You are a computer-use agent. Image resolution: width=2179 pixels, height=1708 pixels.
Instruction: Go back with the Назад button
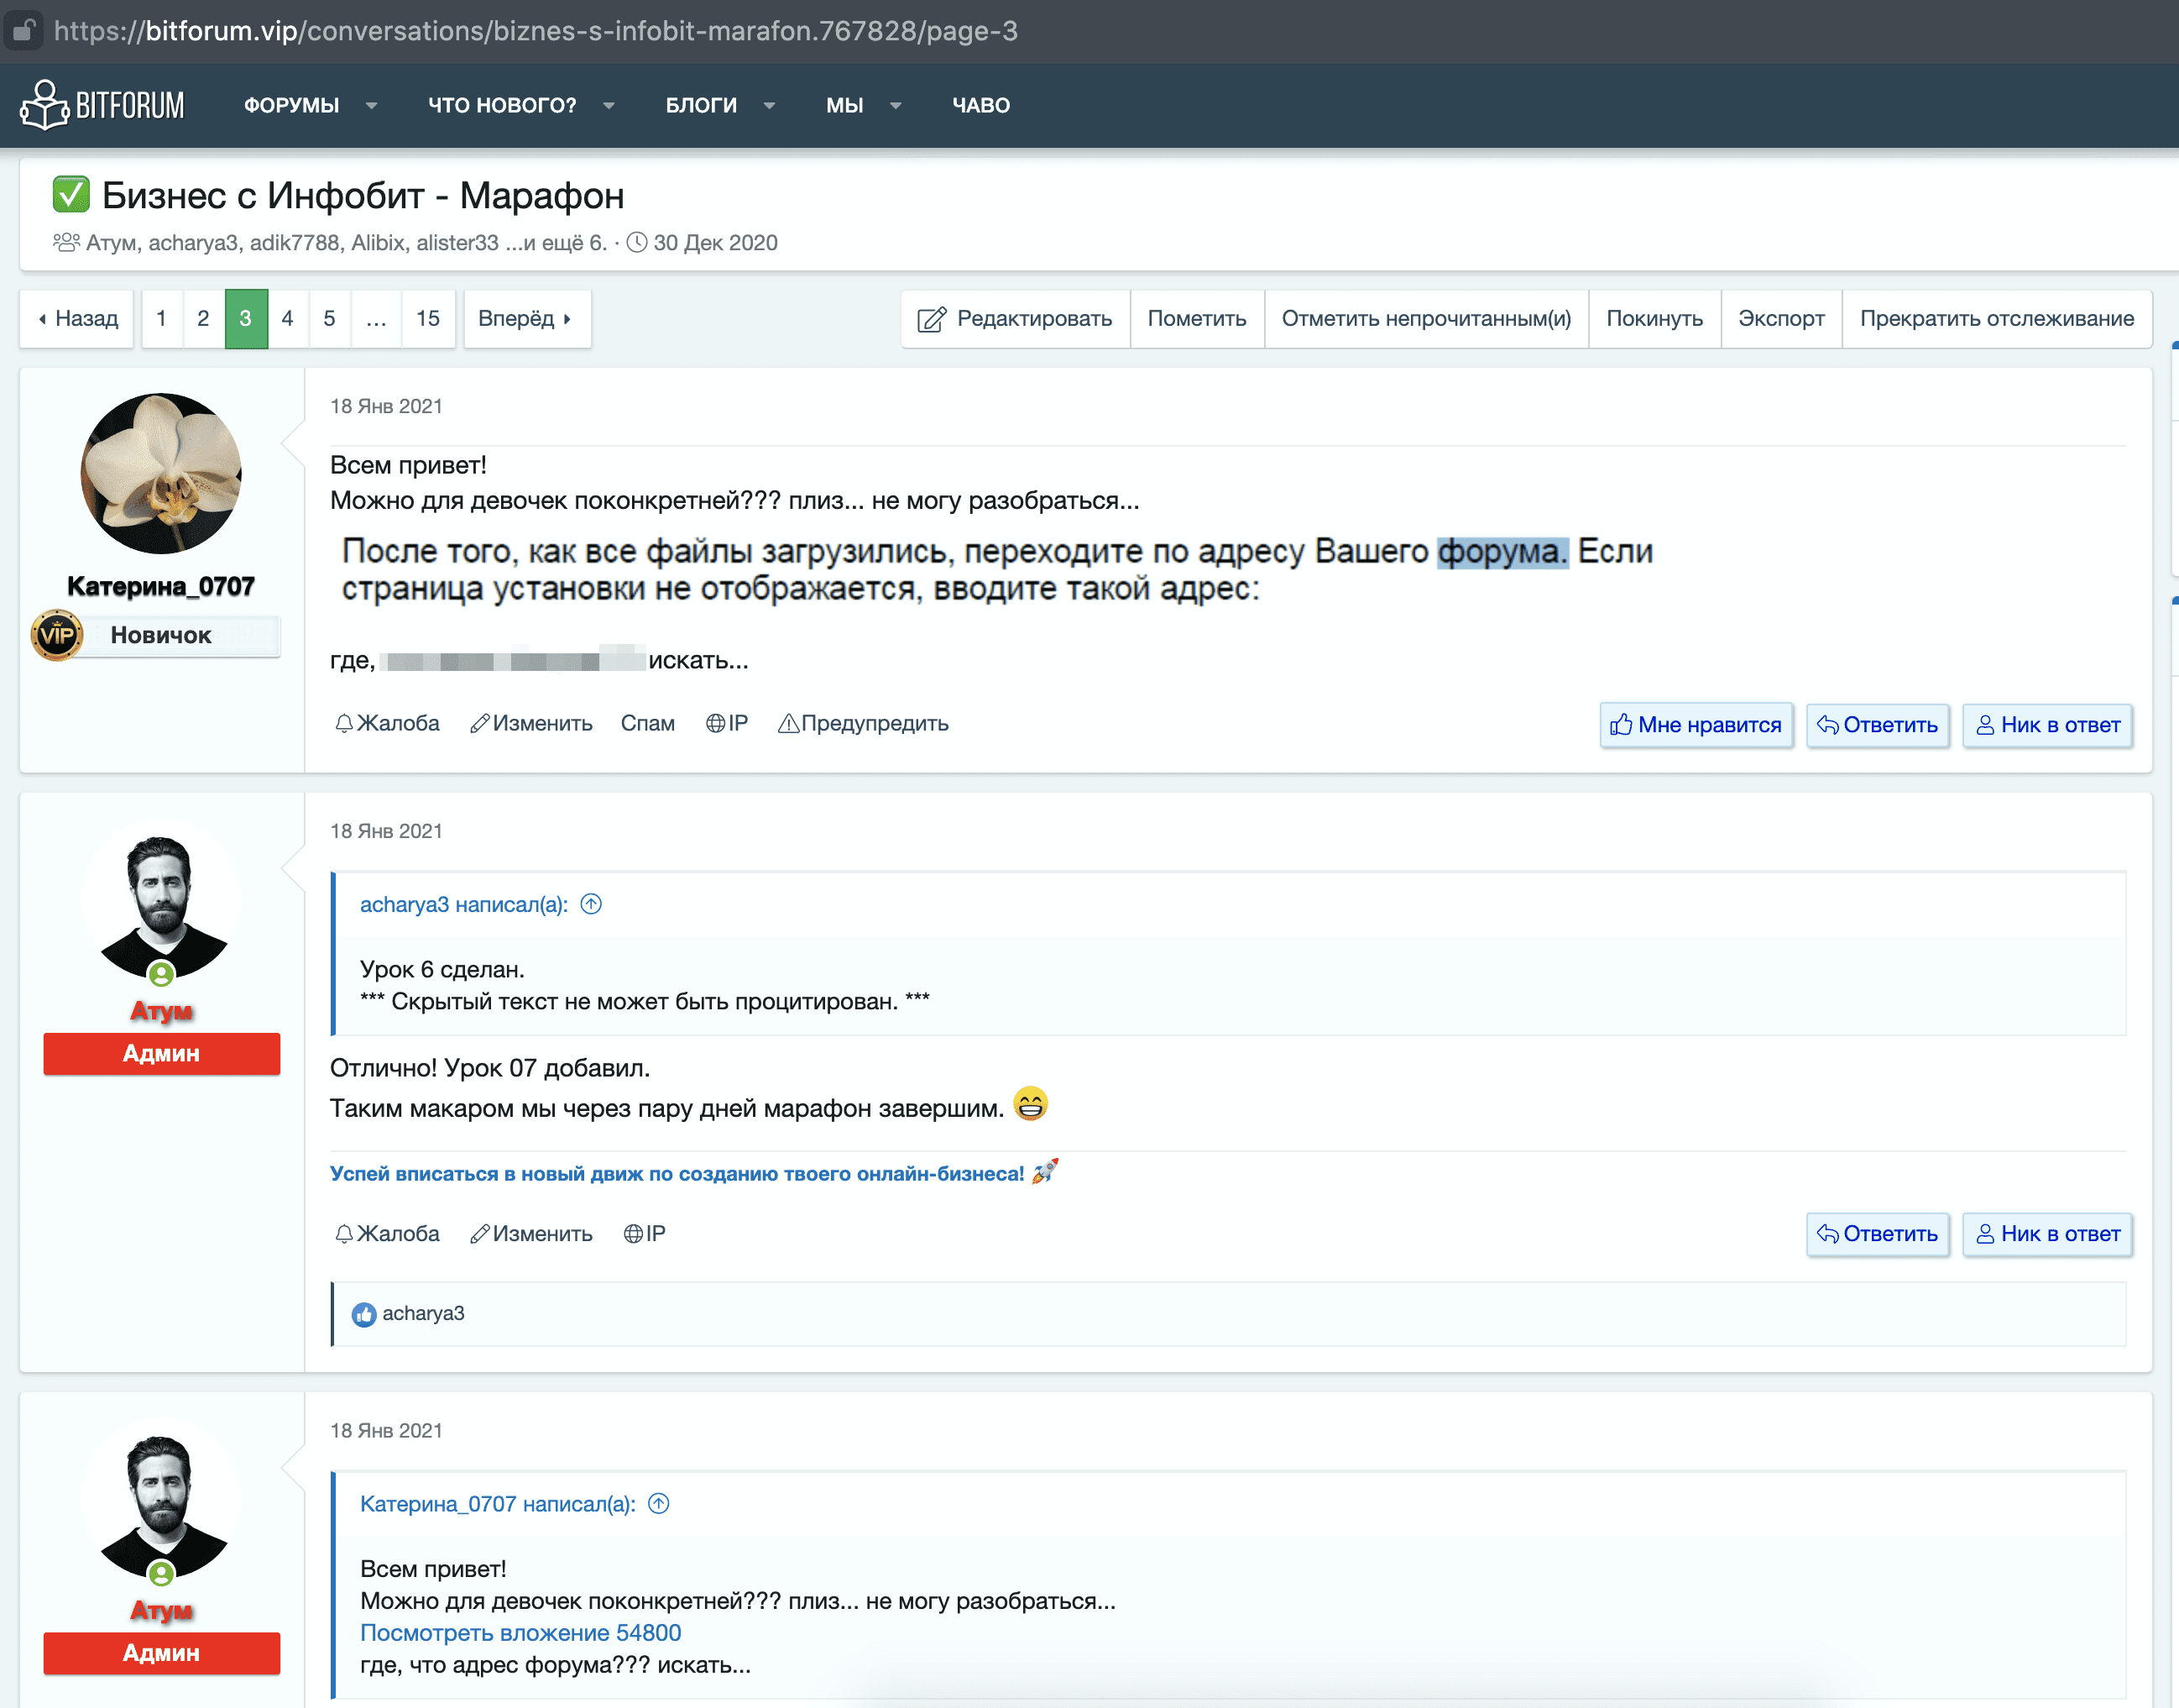[77, 319]
